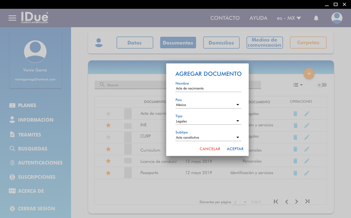The width and height of the screenshot is (351, 218).
Task: Go to the first page of results
Action: (x=276, y=202)
